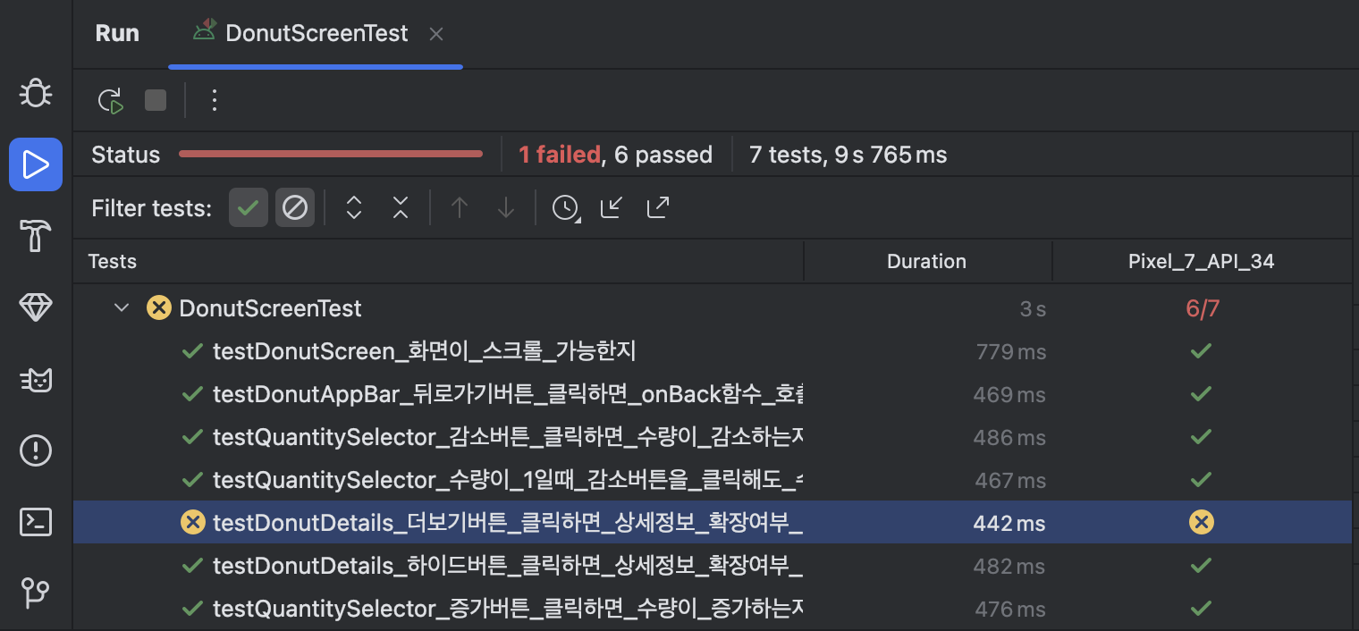Open the Logcat tool window

(x=36, y=380)
